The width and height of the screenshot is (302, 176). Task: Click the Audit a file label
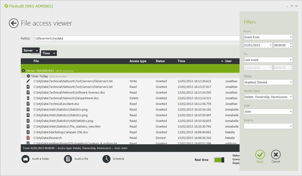click(x=81, y=159)
